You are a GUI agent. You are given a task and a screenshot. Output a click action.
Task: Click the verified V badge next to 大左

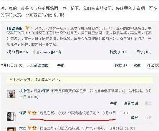pos(29,128)
